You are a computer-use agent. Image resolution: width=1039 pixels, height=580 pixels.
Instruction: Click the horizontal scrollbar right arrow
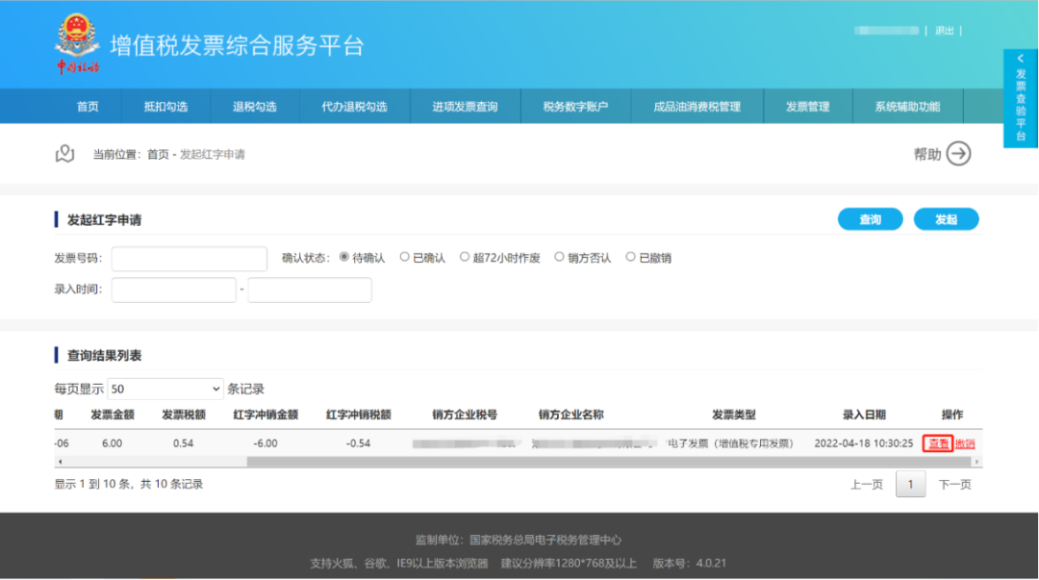977,462
